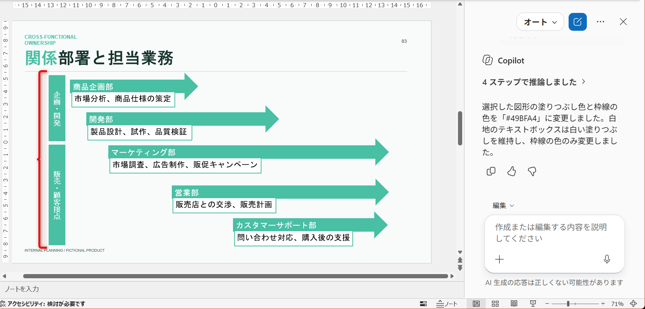Image resolution: width=645 pixels, height=309 pixels.
Task: Expand the 4 ステップで推論しました details
Action: click(534, 82)
